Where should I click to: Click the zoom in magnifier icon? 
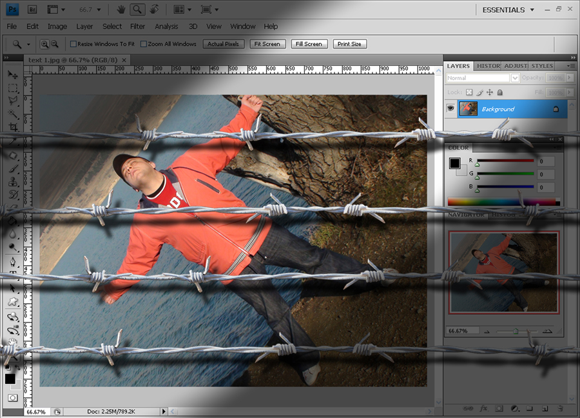coord(44,44)
